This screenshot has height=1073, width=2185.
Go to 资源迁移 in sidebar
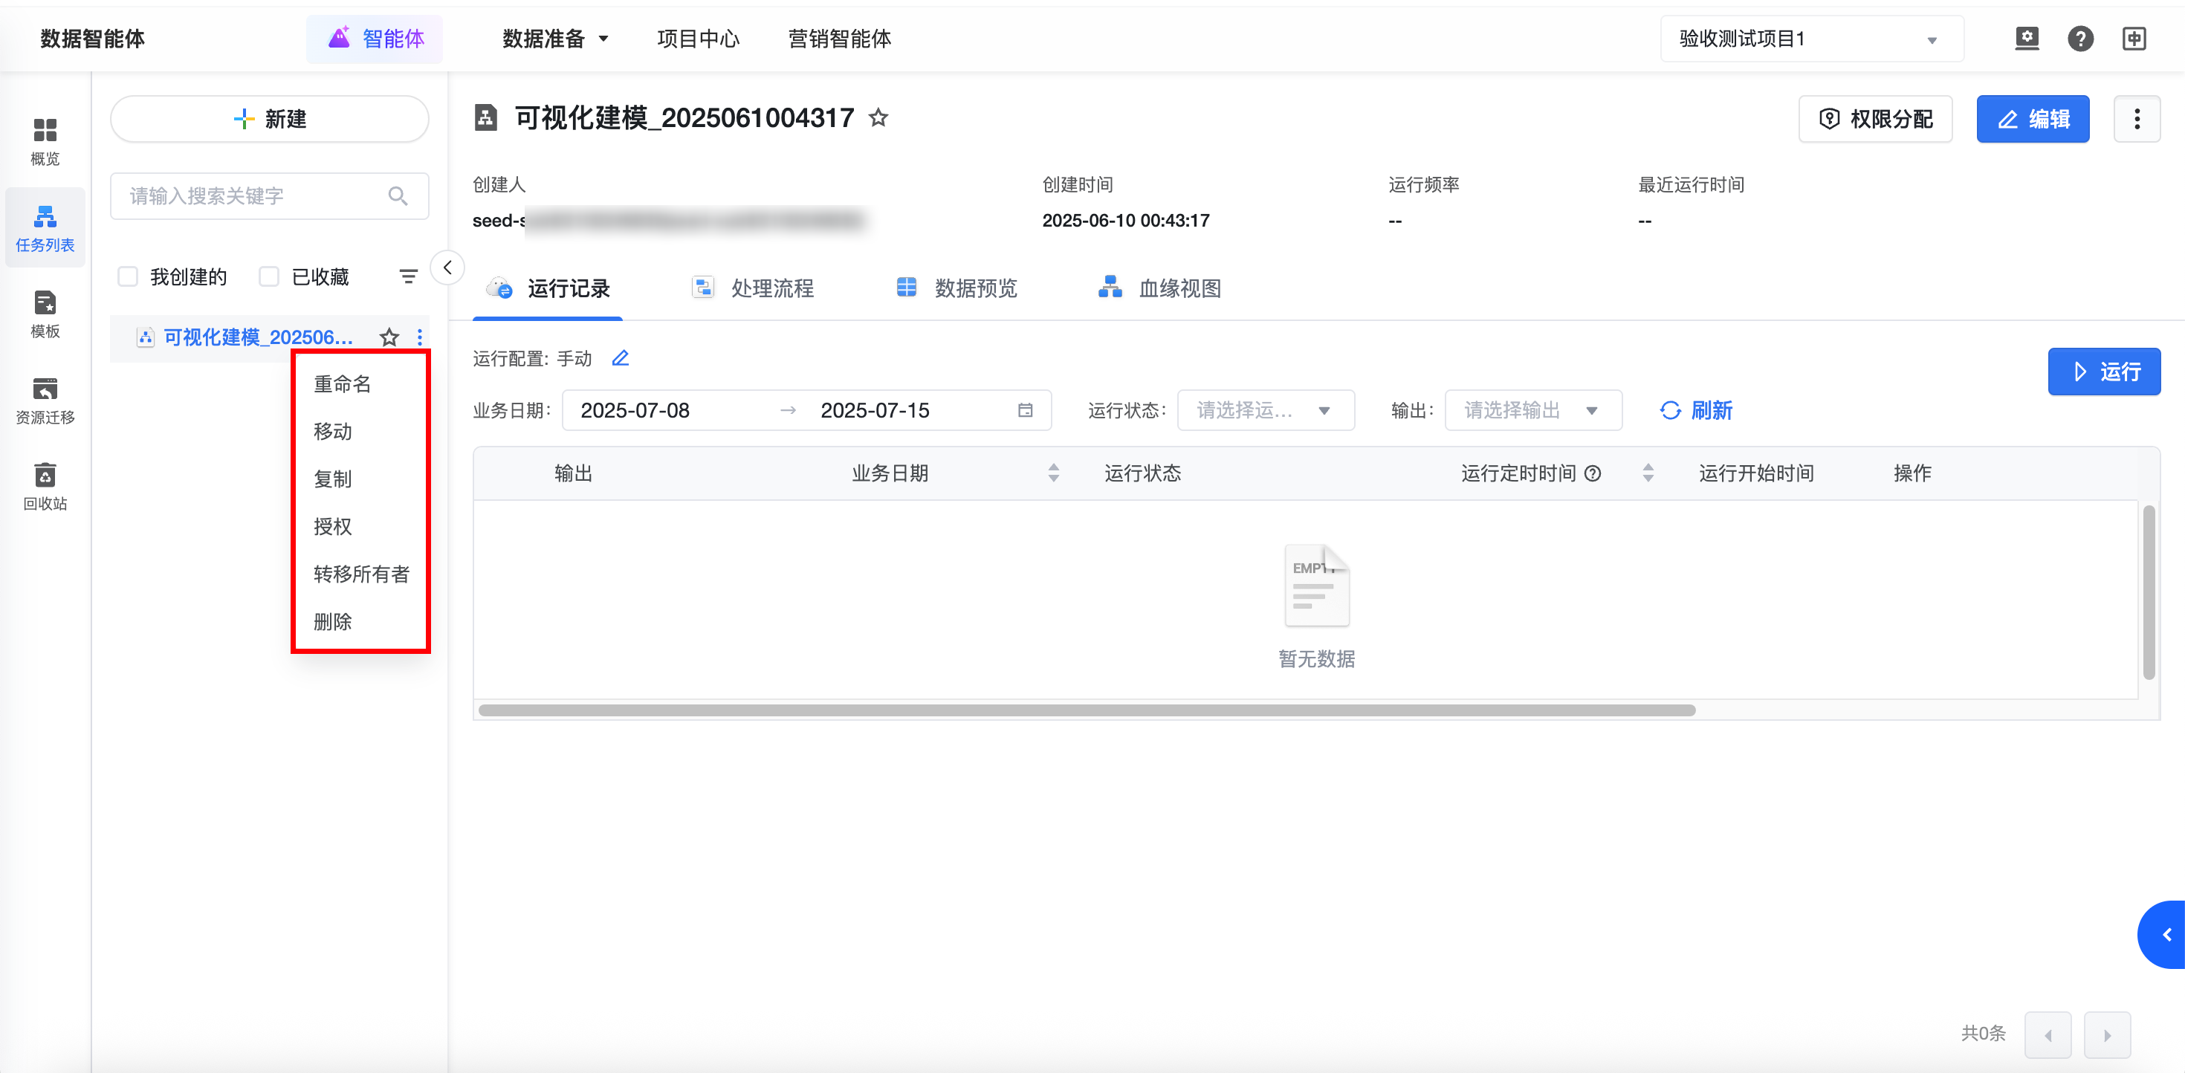coord(45,400)
